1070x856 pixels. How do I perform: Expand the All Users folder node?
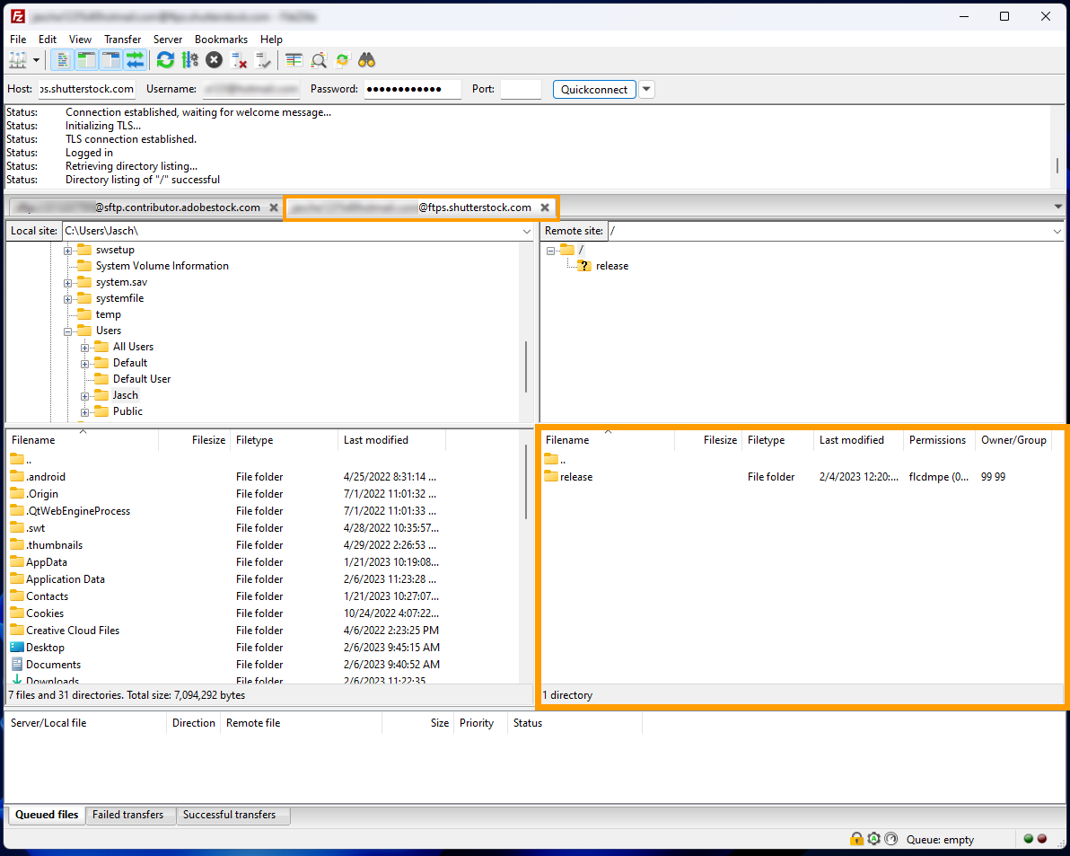(x=84, y=348)
